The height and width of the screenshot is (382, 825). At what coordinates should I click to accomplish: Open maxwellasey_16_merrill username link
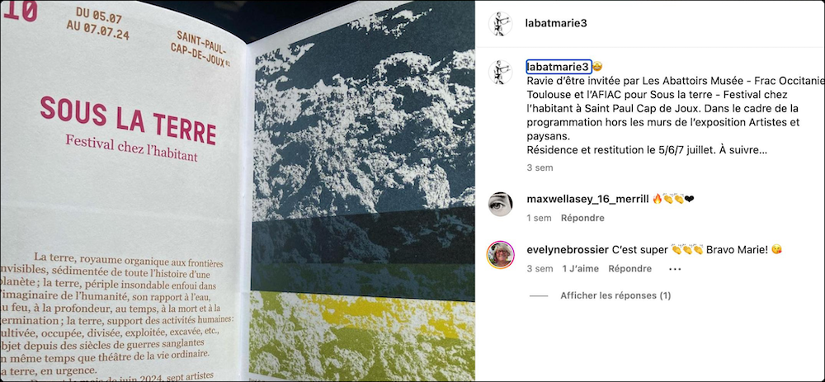tap(587, 199)
